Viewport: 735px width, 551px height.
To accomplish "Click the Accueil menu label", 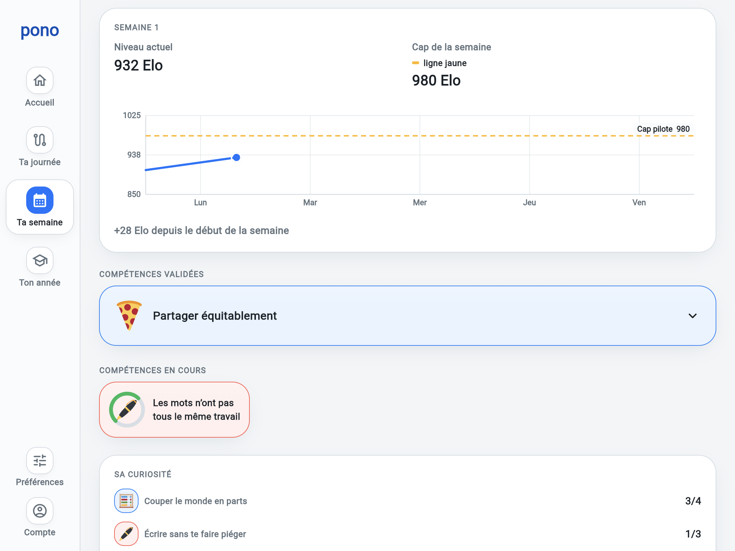I will pyautogui.click(x=40, y=103).
